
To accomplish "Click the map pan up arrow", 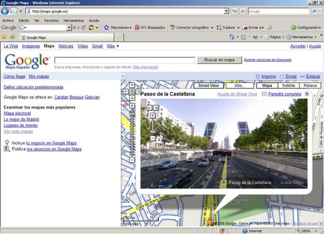I will pos(132,85).
